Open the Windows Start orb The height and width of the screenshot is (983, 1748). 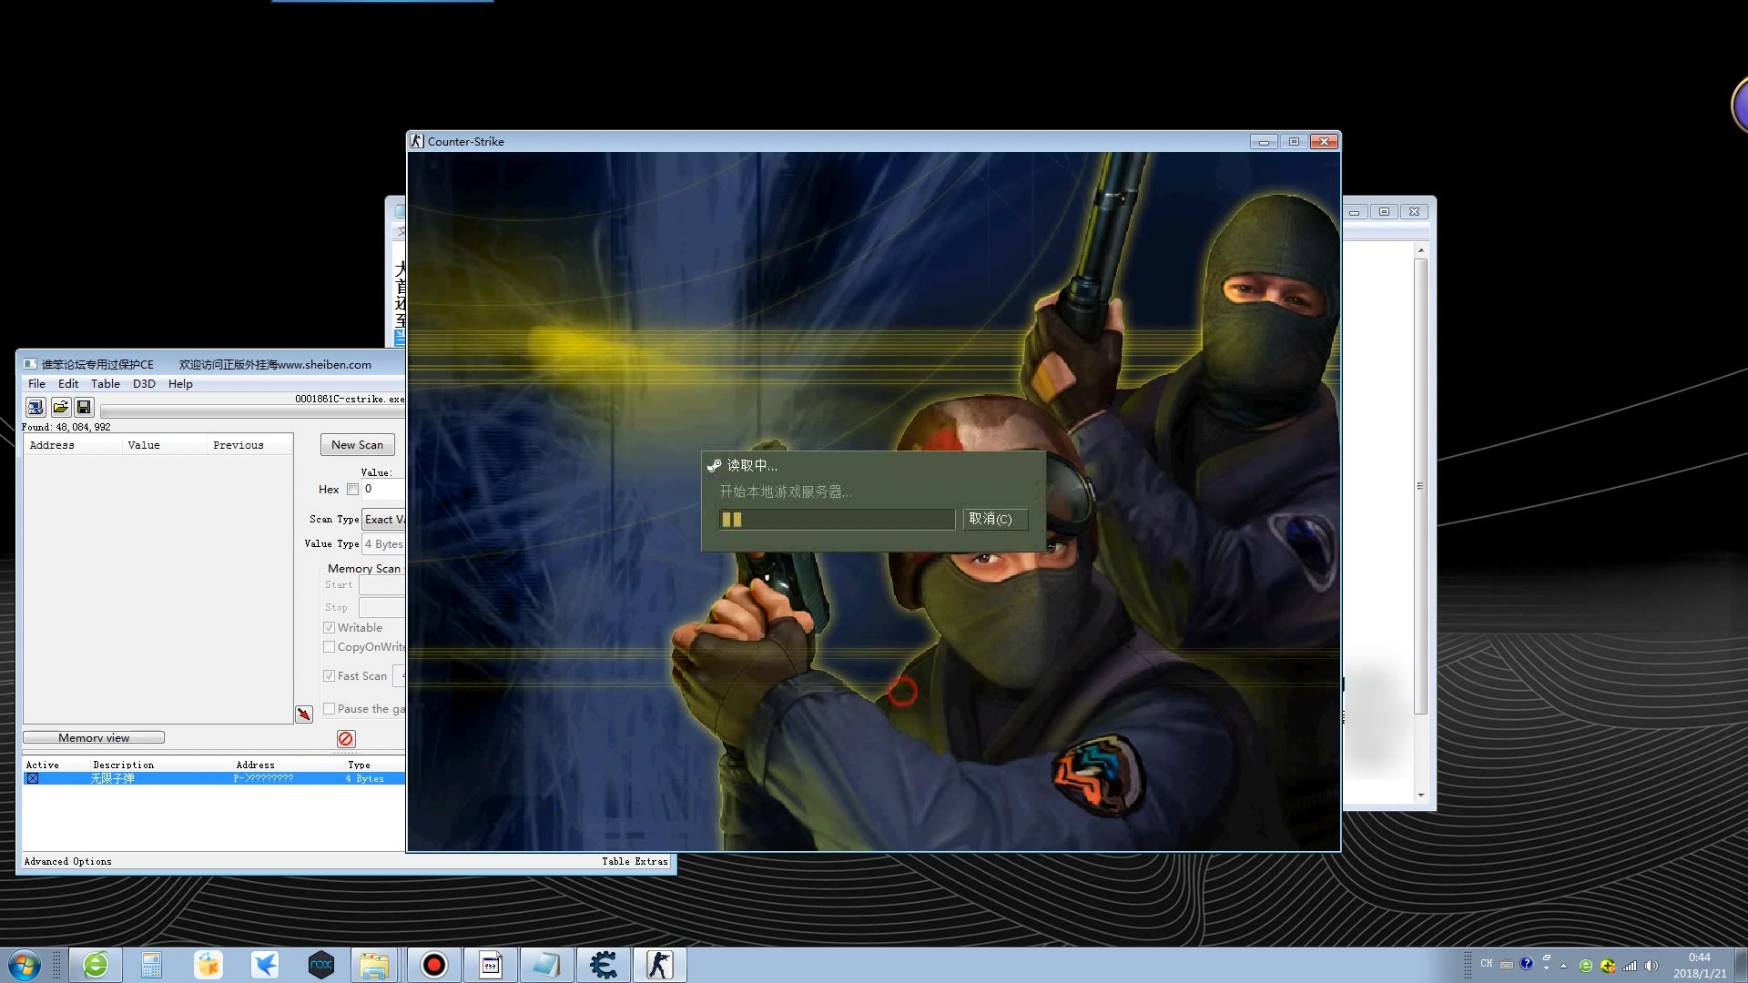click(x=25, y=965)
